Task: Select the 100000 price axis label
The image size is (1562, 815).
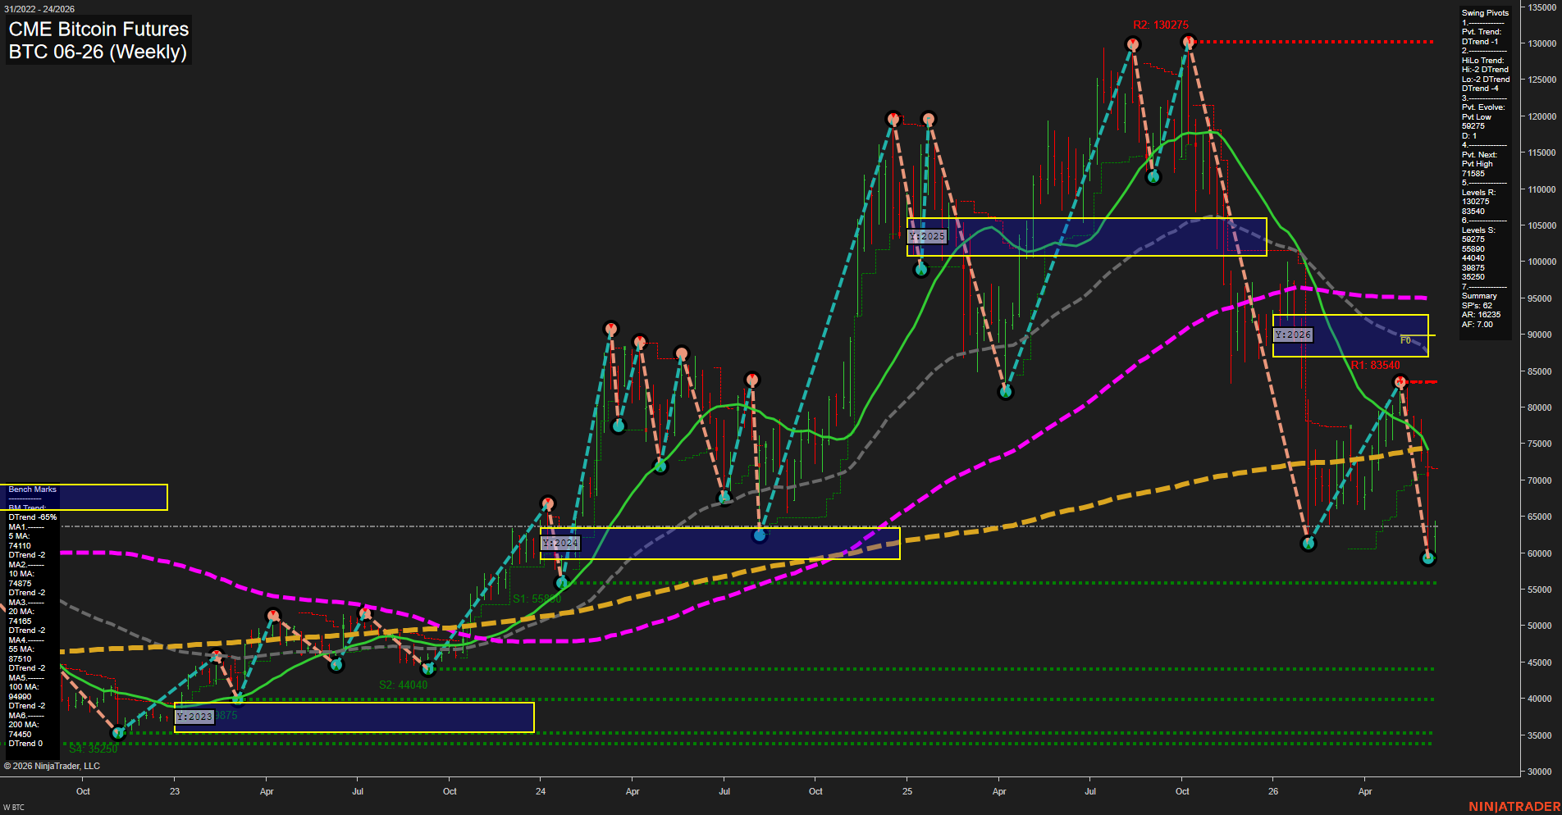Action: pos(1542,262)
